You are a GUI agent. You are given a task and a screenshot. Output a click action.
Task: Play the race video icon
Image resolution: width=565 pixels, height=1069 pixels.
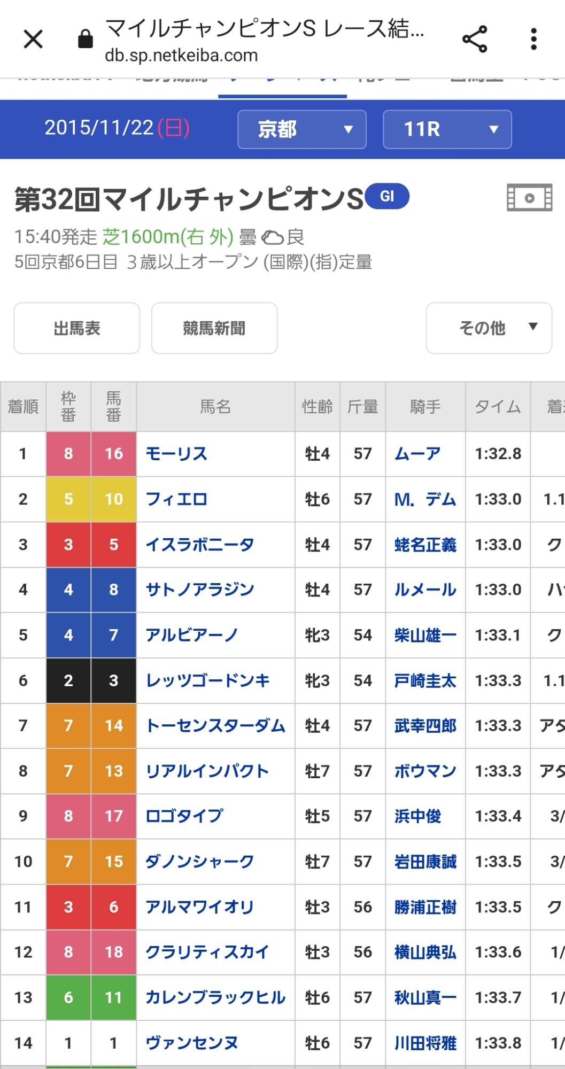(529, 198)
